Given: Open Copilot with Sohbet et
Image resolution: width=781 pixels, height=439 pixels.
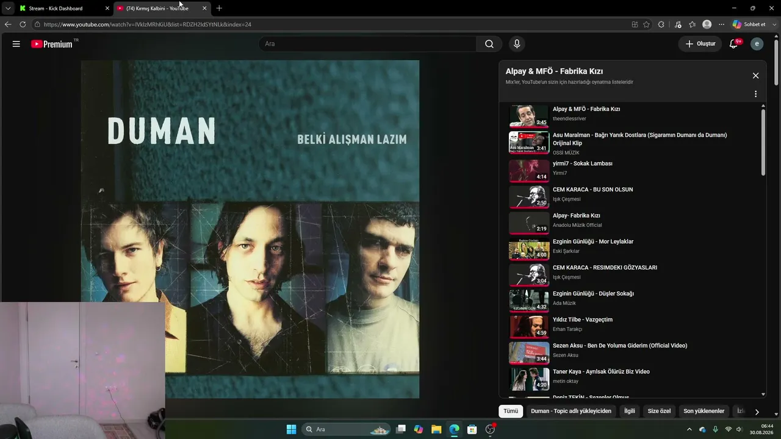Looking at the screenshot, I should point(749,24).
